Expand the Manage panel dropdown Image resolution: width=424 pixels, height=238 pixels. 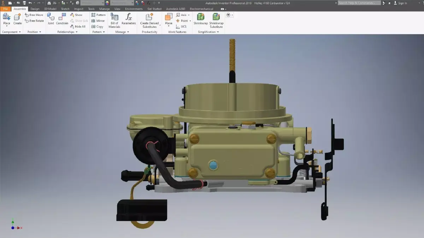[x=128, y=32]
